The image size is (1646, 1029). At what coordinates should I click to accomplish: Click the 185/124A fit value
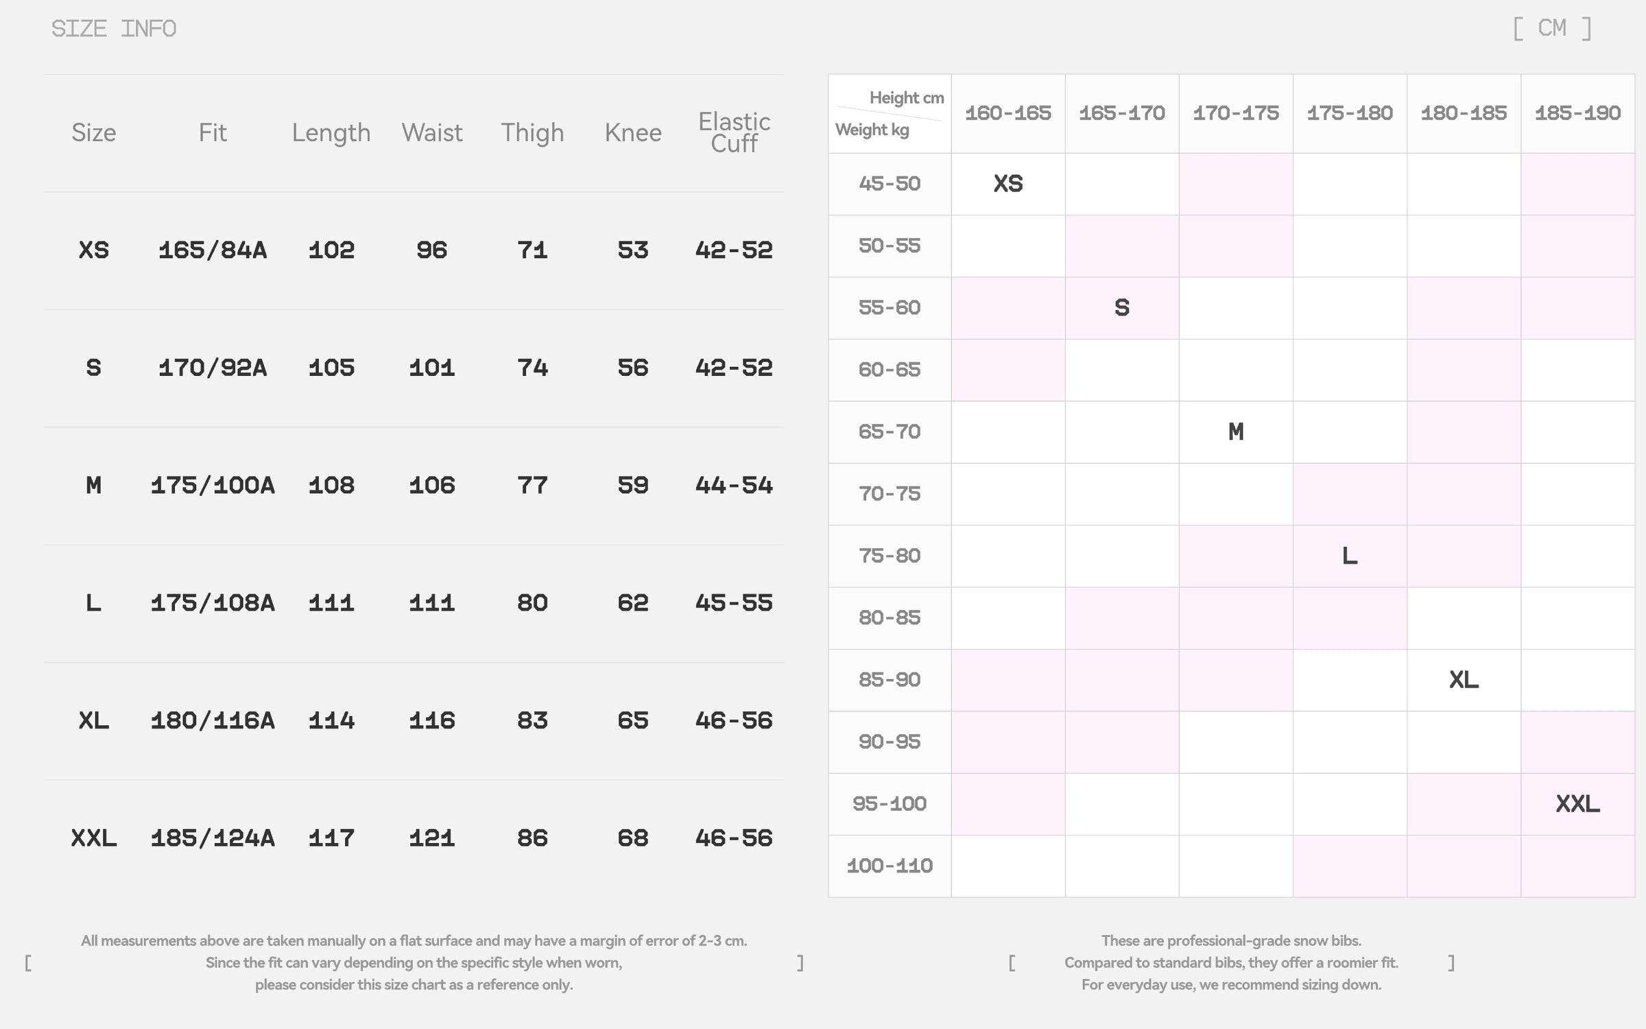tap(213, 838)
